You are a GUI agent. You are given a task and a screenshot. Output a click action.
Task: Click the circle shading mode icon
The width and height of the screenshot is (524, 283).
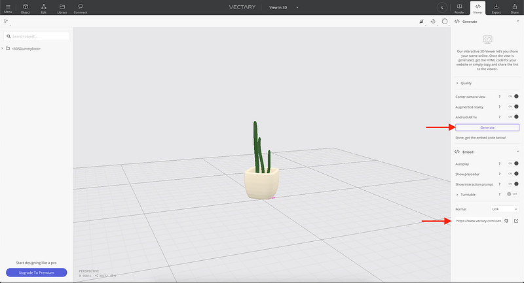[x=445, y=22]
